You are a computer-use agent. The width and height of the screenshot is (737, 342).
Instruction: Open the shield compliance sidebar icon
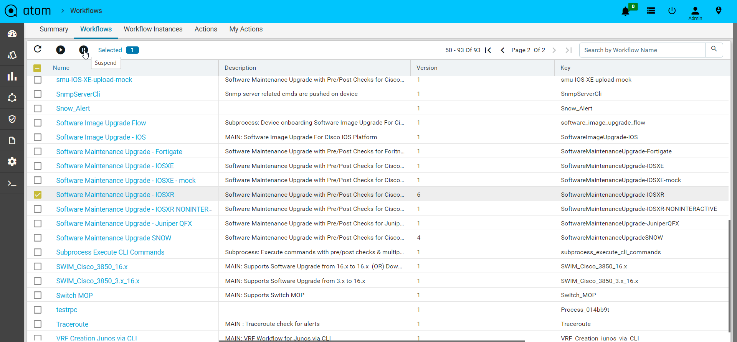point(12,119)
